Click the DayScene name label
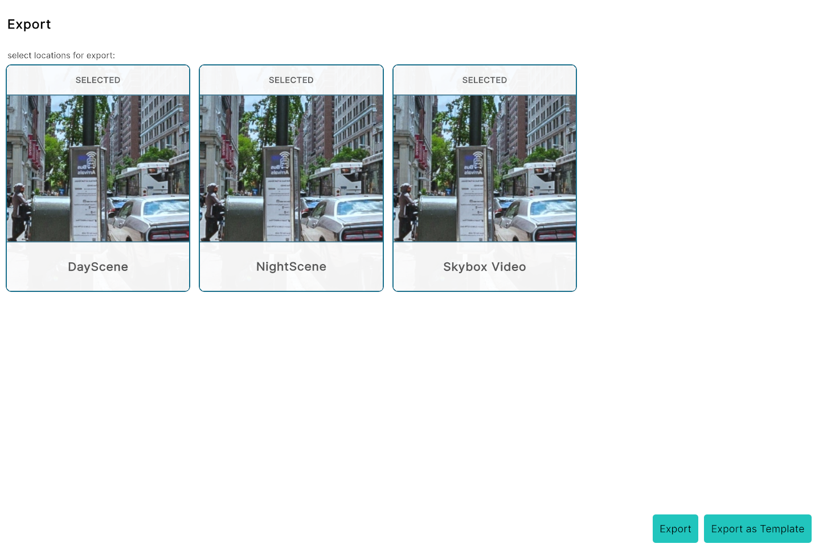This screenshot has width=827, height=552. (98, 267)
